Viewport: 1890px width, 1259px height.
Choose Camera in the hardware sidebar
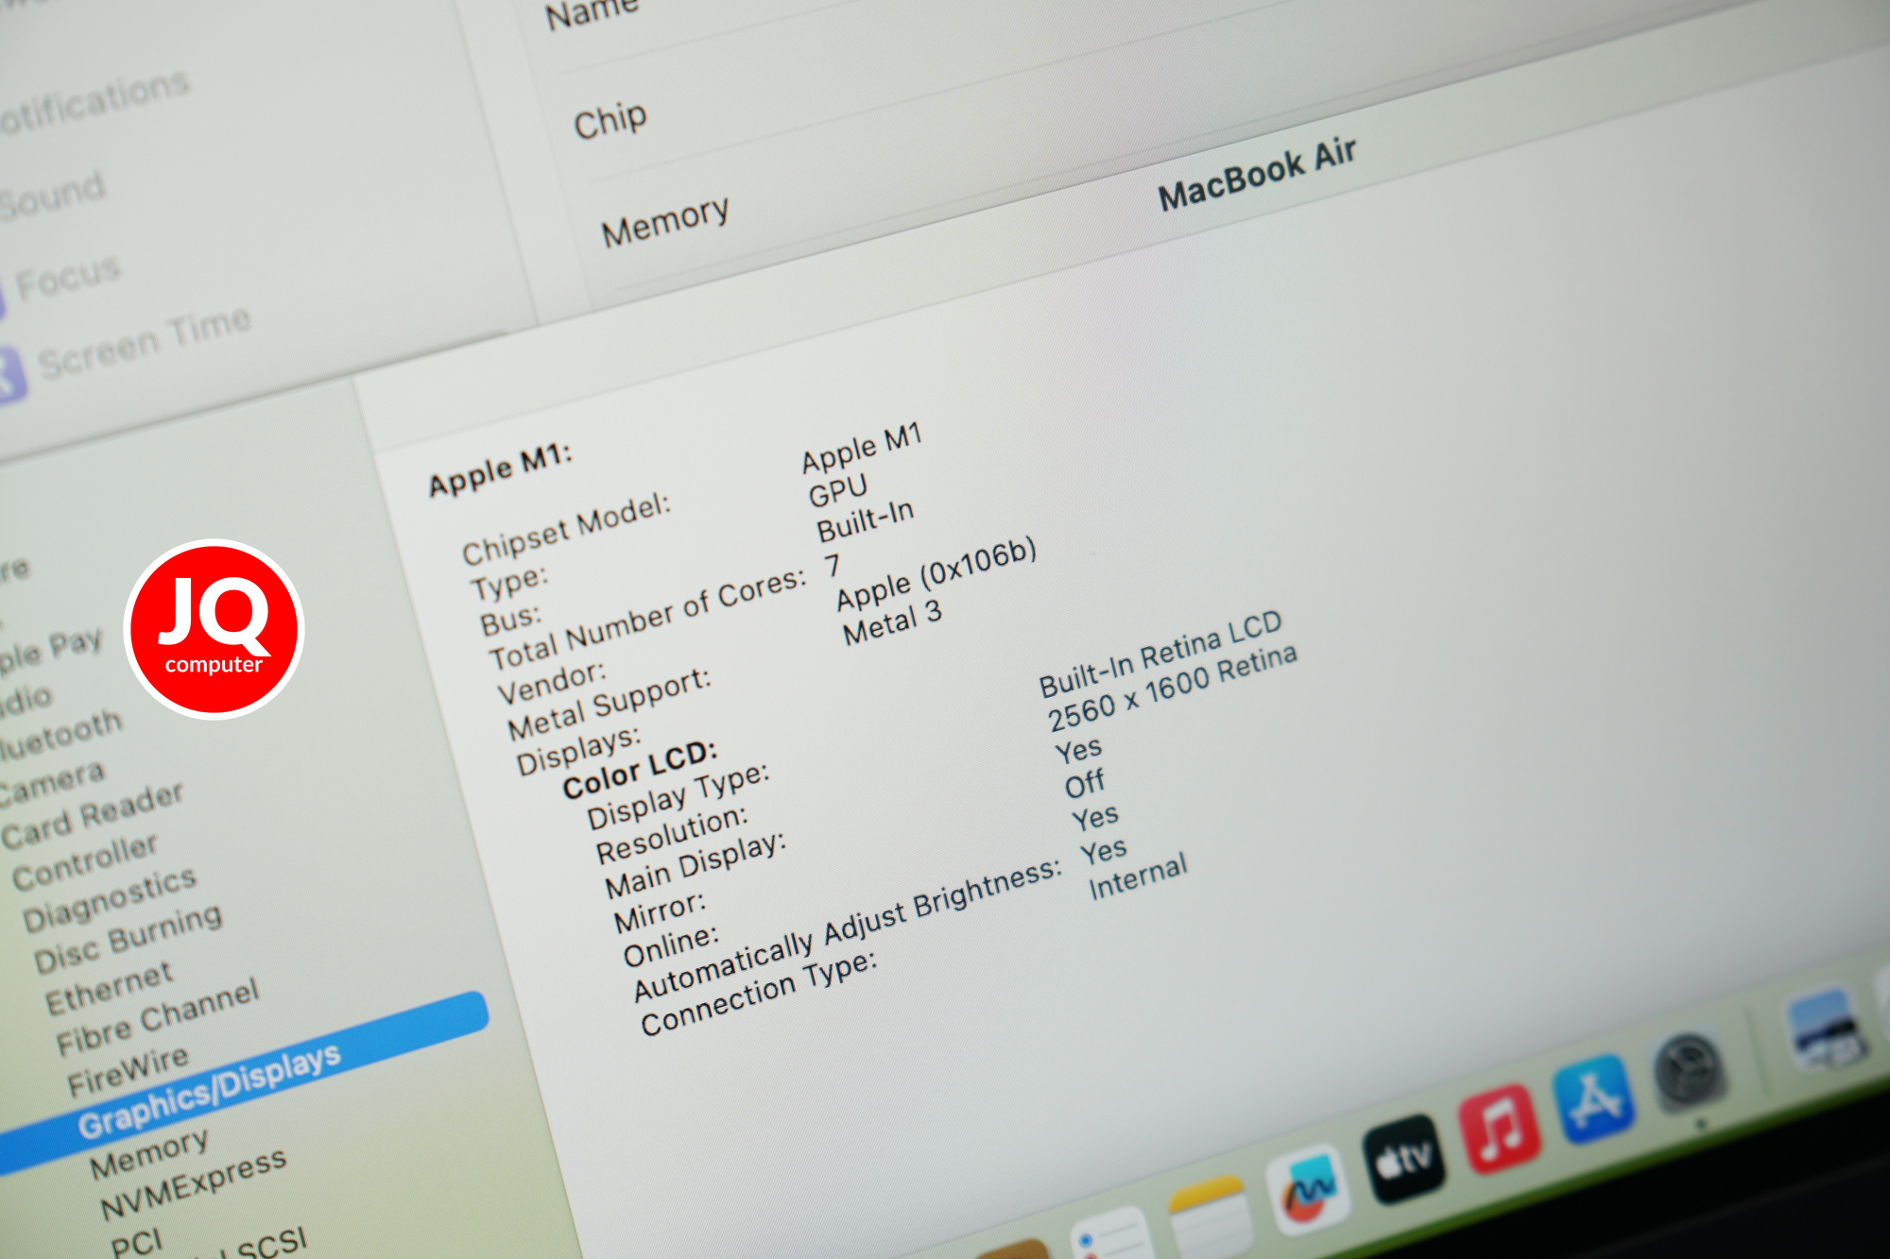coord(52,784)
